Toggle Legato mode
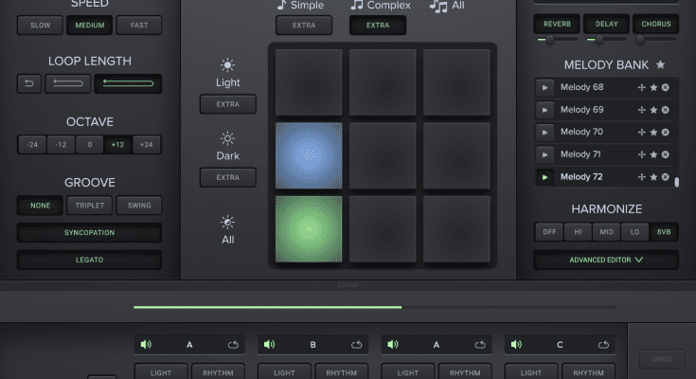The height and width of the screenshot is (379, 696). click(x=89, y=259)
